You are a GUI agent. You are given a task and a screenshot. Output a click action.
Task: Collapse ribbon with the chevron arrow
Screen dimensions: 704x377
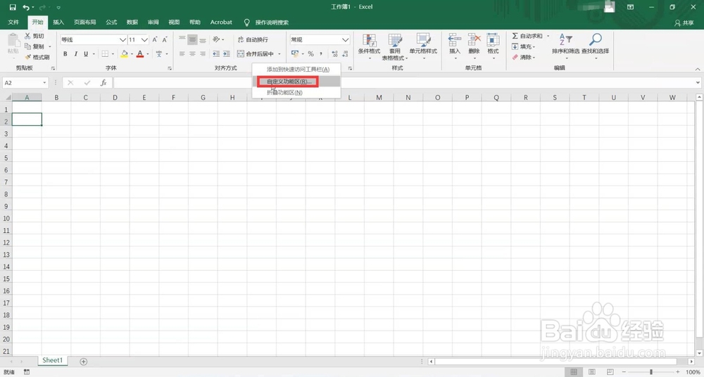[698, 69]
